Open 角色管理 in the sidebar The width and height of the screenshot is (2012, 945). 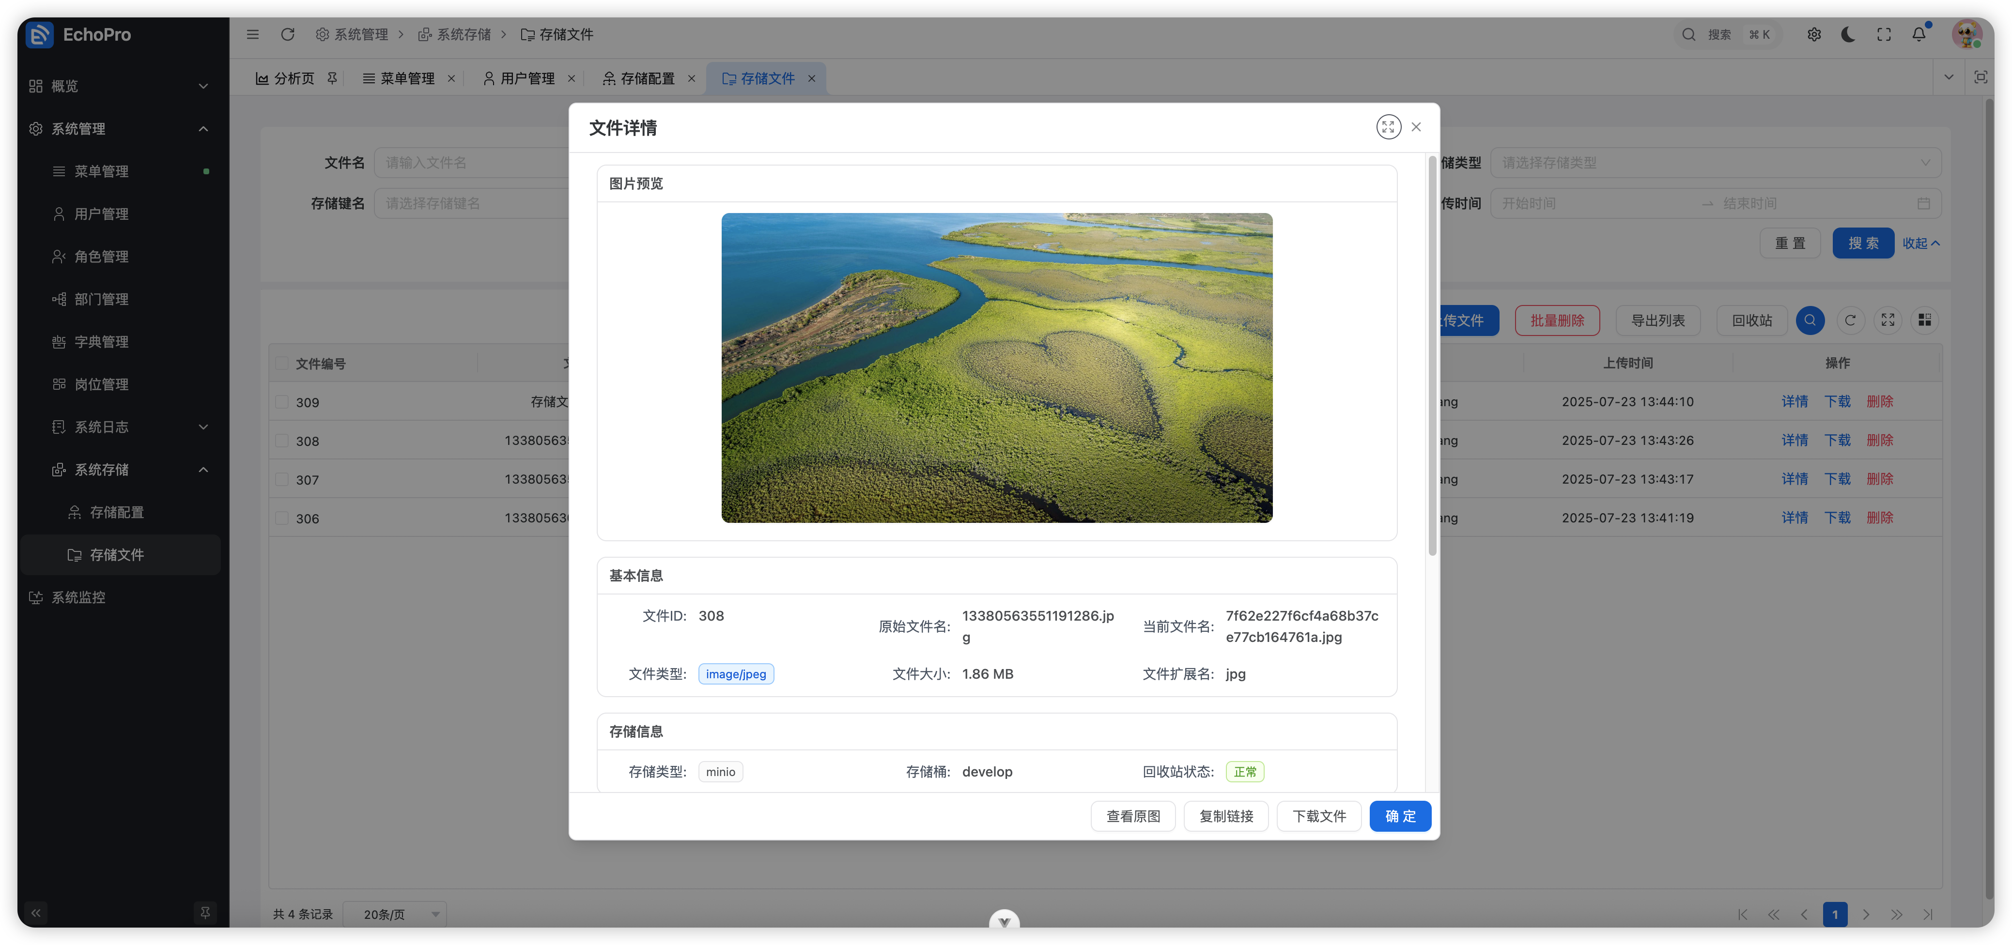(x=102, y=256)
